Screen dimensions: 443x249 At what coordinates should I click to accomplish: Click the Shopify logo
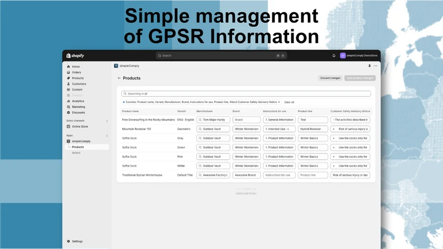pyautogui.click(x=75, y=56)
